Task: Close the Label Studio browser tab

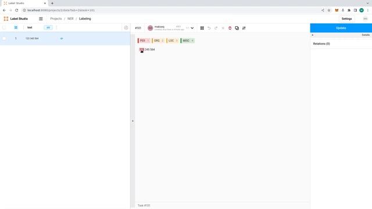Action: (x=45, y=3)
